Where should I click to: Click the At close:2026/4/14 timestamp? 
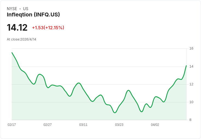click(22, 39)
